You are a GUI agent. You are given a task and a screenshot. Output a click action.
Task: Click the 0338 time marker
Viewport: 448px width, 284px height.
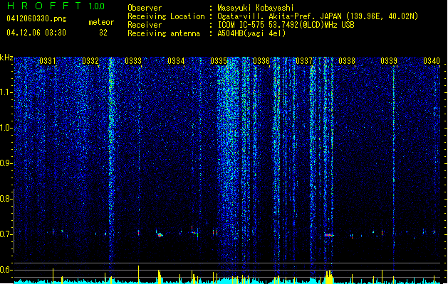(347, 61)
